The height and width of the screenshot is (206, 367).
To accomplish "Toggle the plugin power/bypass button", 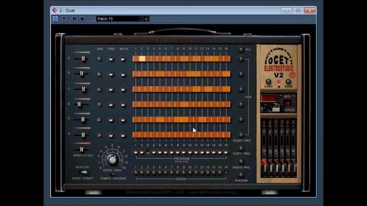I will coord(55,19).
